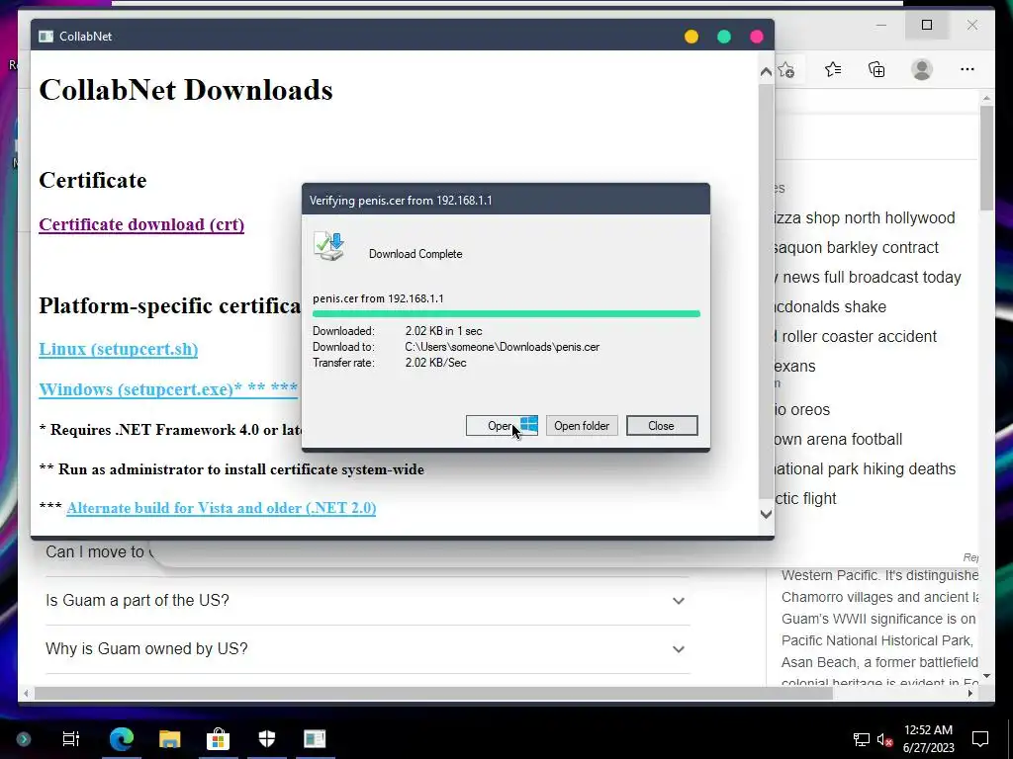Viewport: 1013px width, 759px height.
Task: Switch to CollabNet app on taskbar
Action: coord(316,738)
